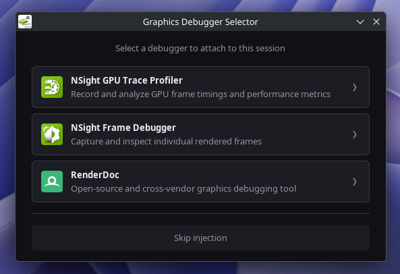Image resolution: width=400 pixels, height=274 pixels.
Task: Expand the RenderDoc row chevron arrow
Action: [355, 182]
